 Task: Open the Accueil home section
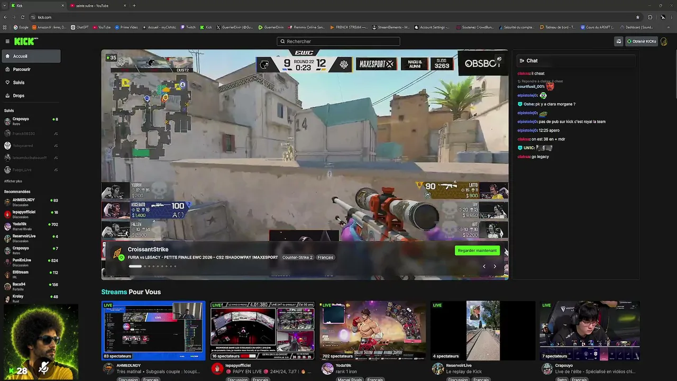31,56
